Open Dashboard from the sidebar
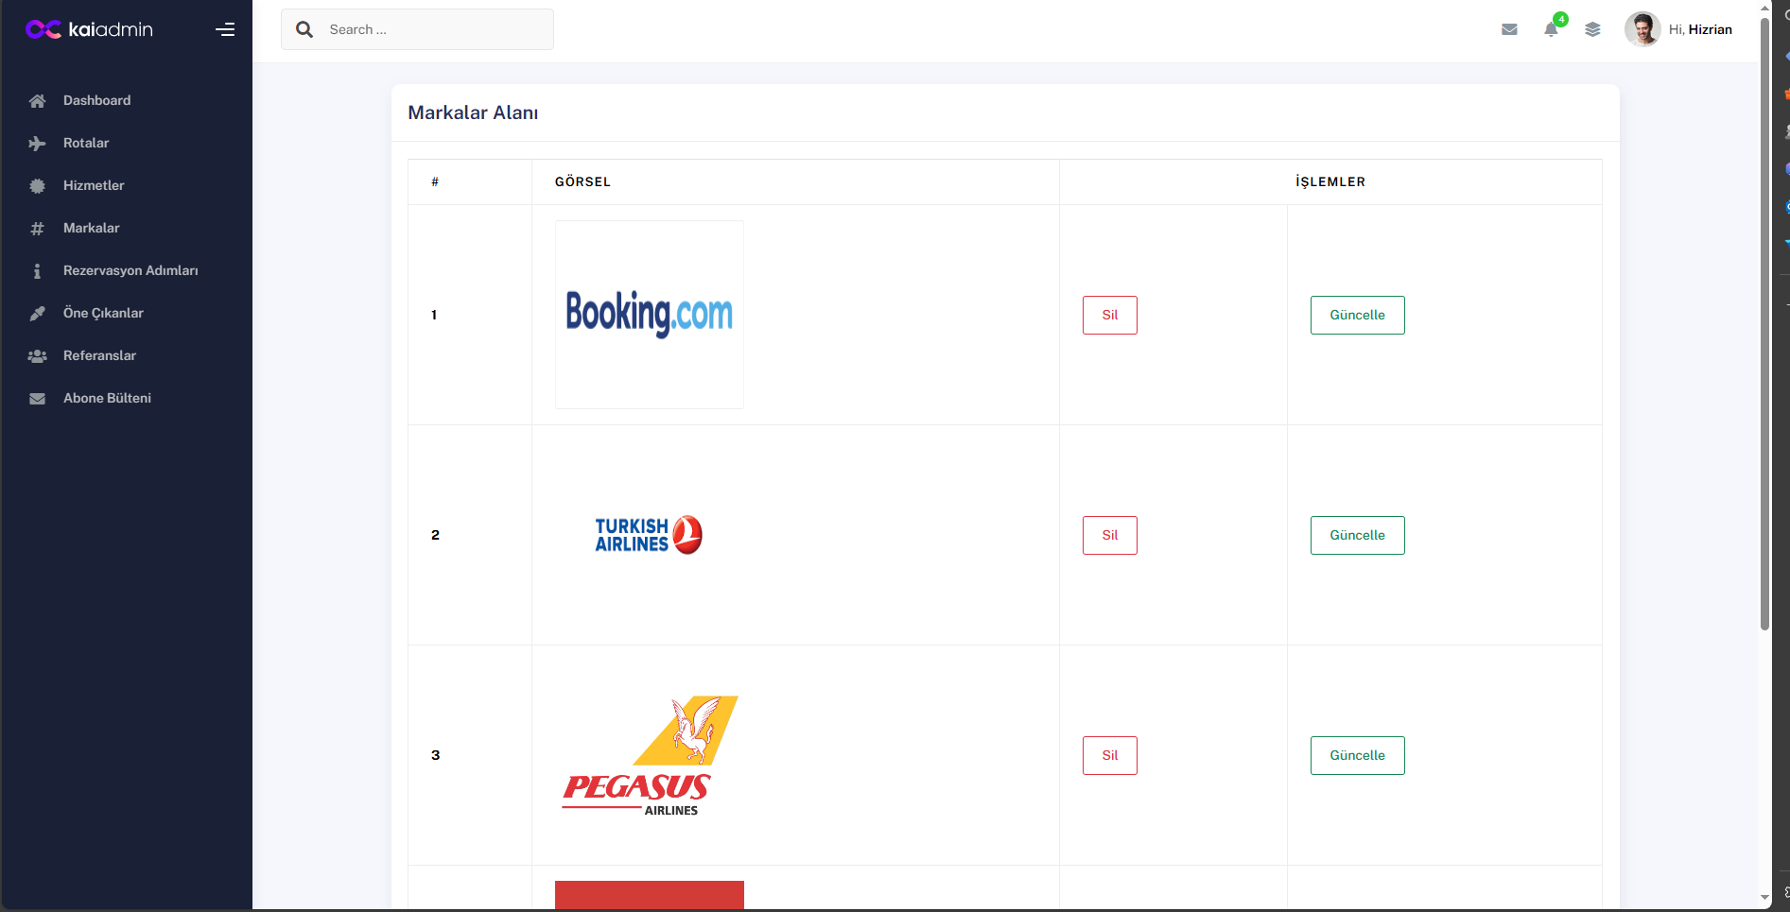Image resolution: width=1790 pixels, height=912 pixels. coord(96,100)
